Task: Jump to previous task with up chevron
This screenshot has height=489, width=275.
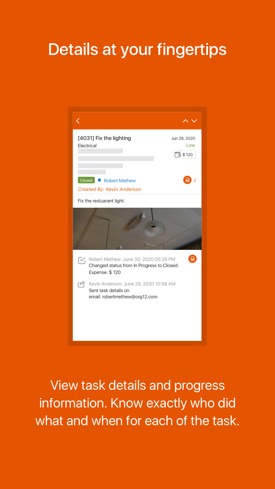Action: pos(186,121)
